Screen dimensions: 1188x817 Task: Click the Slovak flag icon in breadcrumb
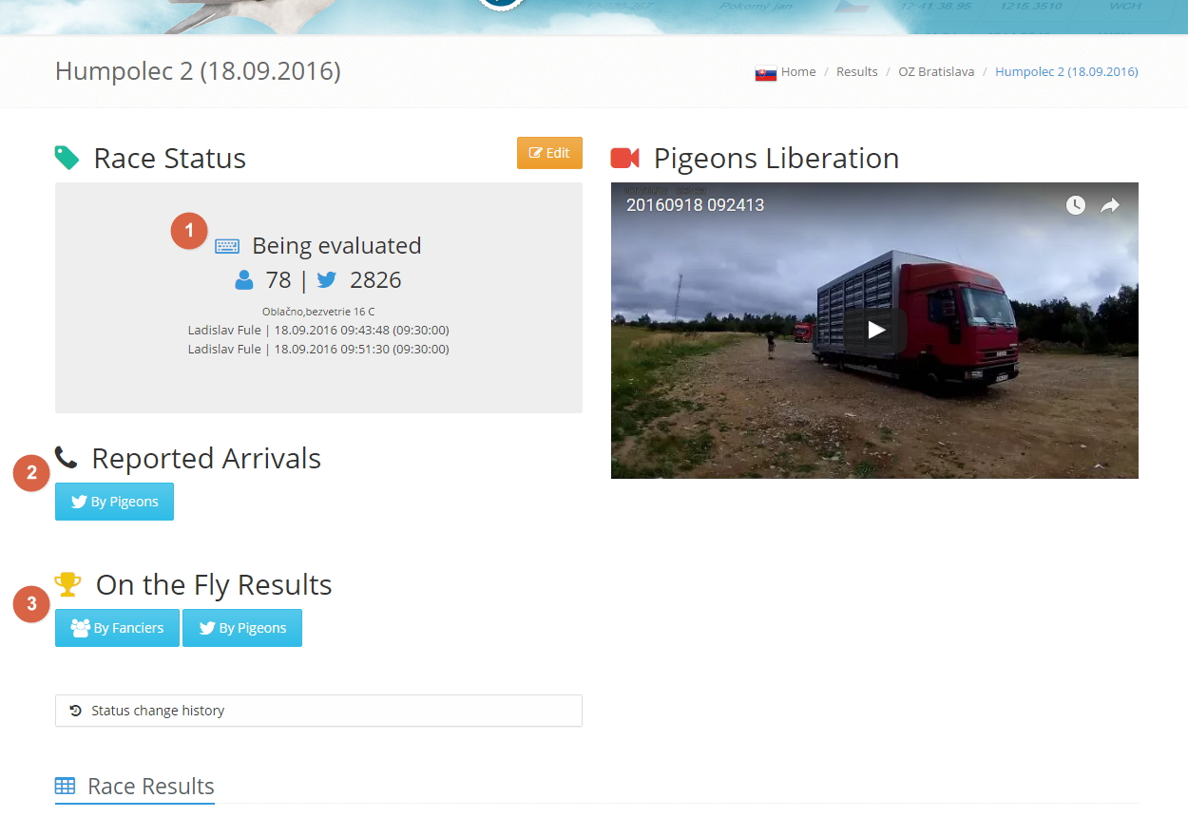[766, 72]
